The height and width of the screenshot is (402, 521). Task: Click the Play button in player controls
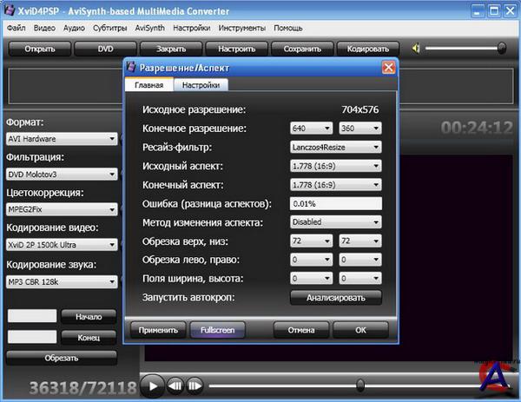[x=151, y=385]
